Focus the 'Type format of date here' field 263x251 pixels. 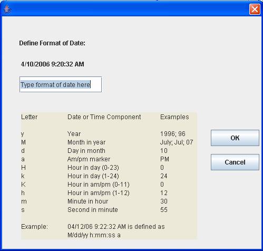61,84
